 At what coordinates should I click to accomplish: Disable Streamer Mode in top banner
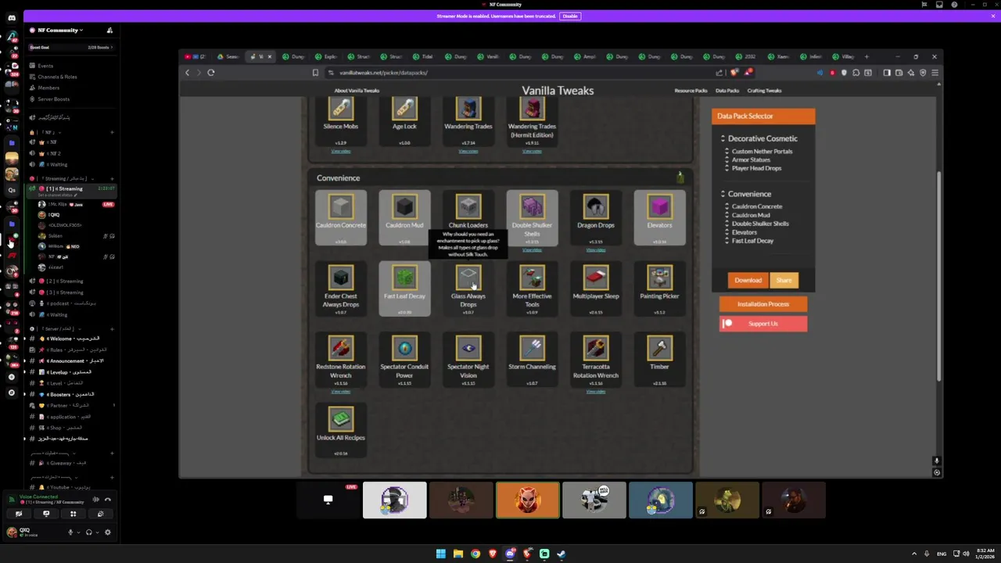pos(569,16)
